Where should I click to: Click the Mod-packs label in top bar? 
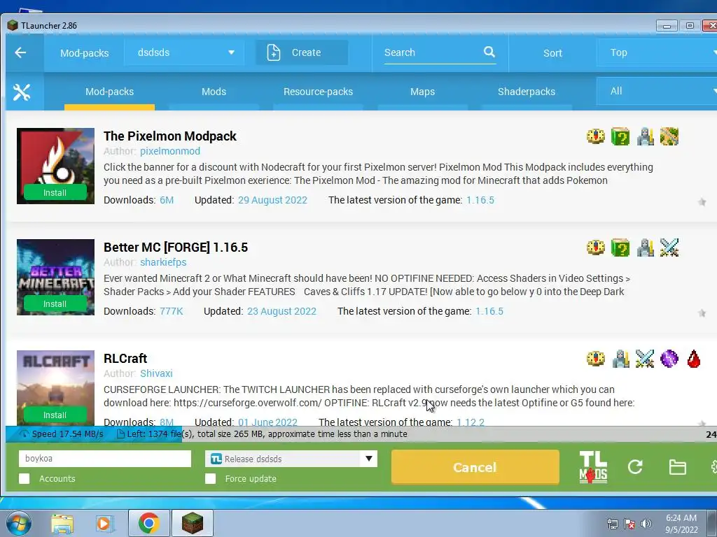[x=85, y=53]
